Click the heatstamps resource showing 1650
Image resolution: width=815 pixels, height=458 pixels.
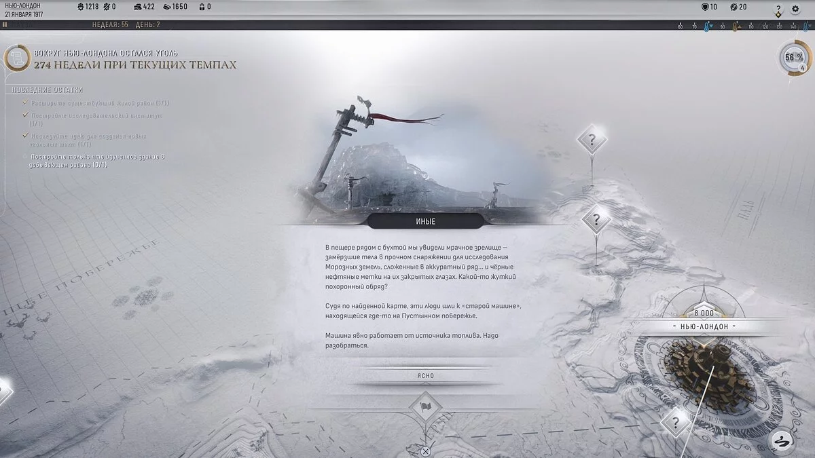coord(175,7)
